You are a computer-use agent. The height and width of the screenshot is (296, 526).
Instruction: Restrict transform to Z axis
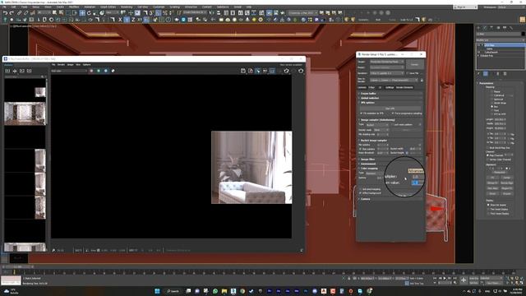133,20
